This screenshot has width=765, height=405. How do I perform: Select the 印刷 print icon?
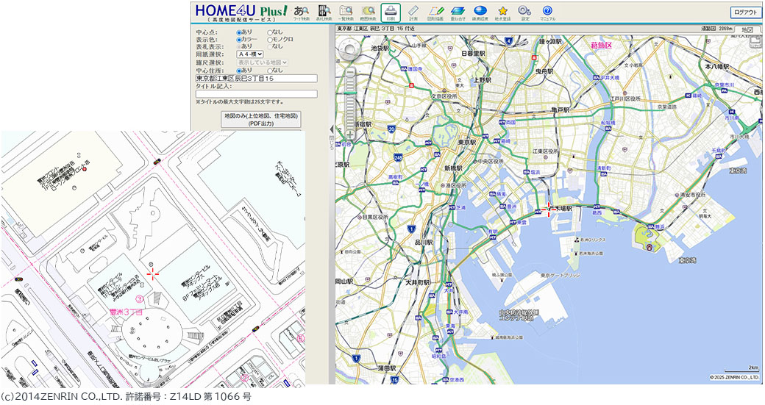pos(391,12)
